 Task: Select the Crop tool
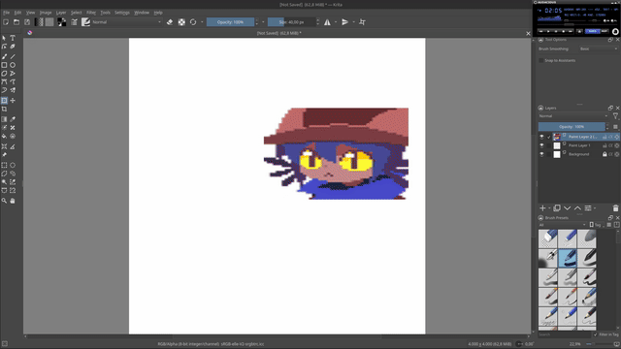point(4,110)
